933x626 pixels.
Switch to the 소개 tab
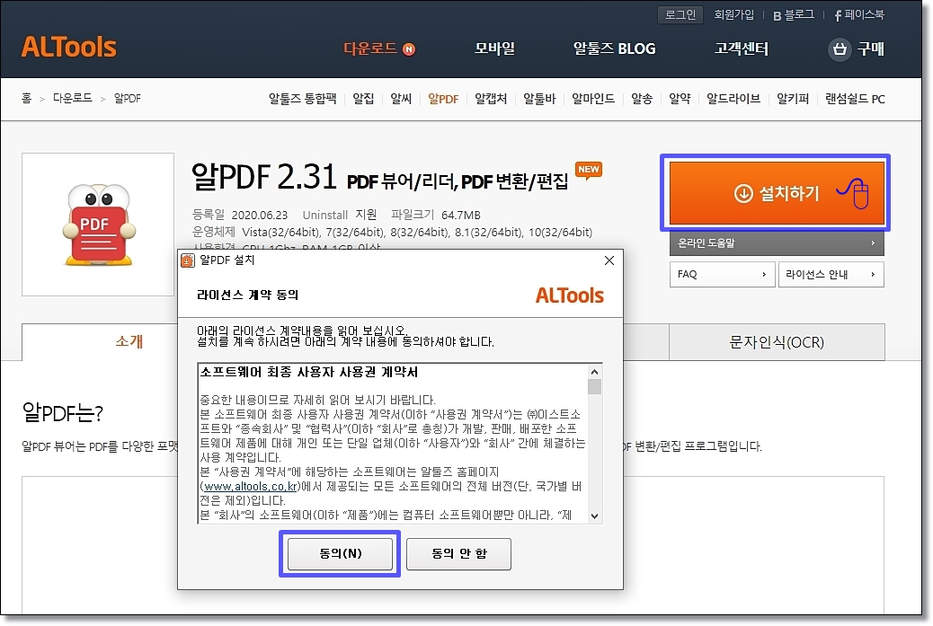pos(129,342)
